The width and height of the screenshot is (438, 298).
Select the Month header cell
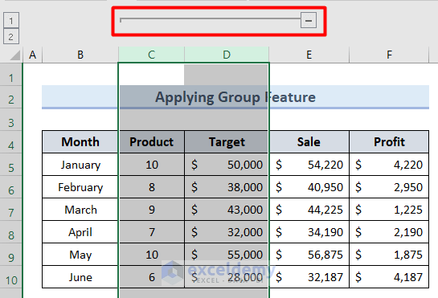[80, 142]
